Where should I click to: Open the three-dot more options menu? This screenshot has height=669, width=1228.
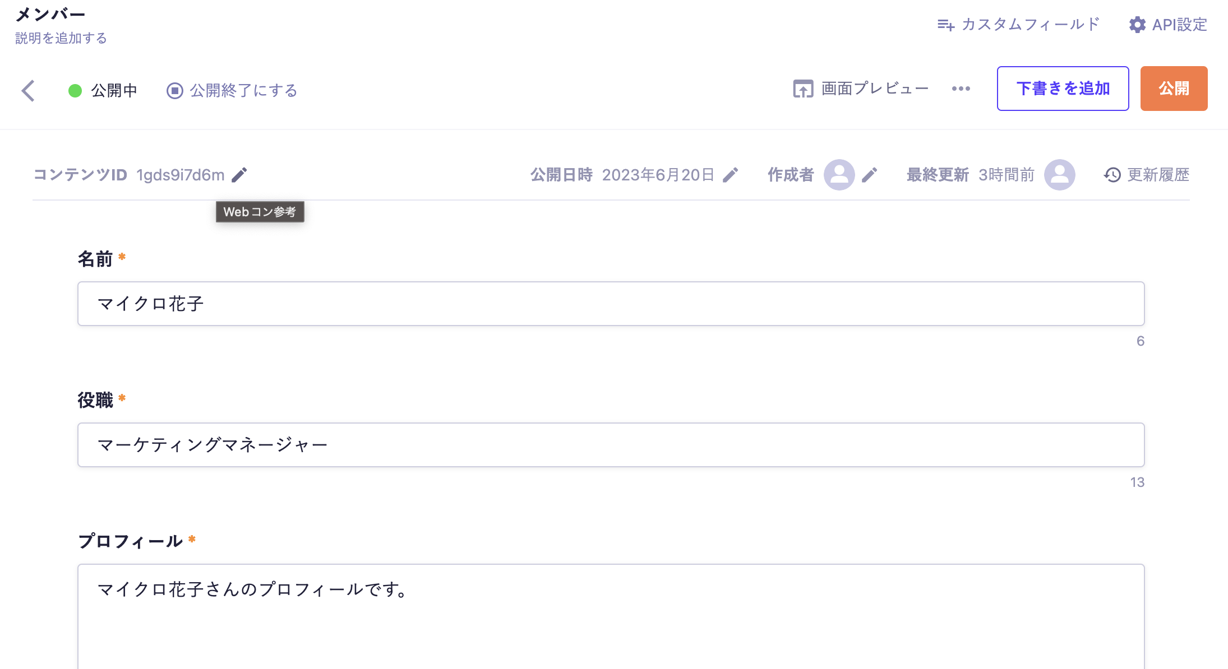tap(961, 89)
